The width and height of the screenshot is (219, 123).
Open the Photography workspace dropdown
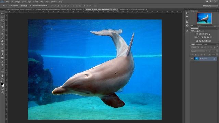coord(210,6)
